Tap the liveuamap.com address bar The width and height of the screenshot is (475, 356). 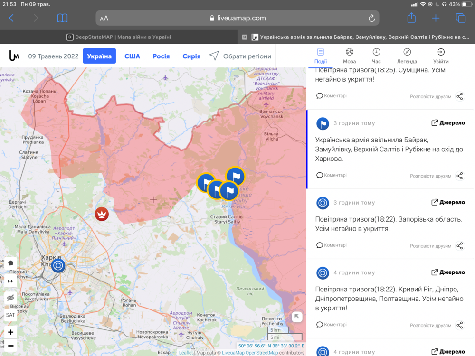pyautogui.click(x=237, y=18)
